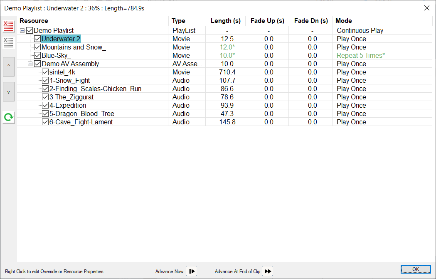Click the red remove-item list icon
Viewport: 436px width, 279px height.
[x=8, y=27]
